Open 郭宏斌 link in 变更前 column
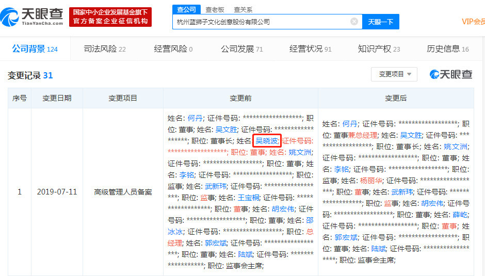Screen dimensions: 485x276 pyautogui.click(x=216, y=243)
